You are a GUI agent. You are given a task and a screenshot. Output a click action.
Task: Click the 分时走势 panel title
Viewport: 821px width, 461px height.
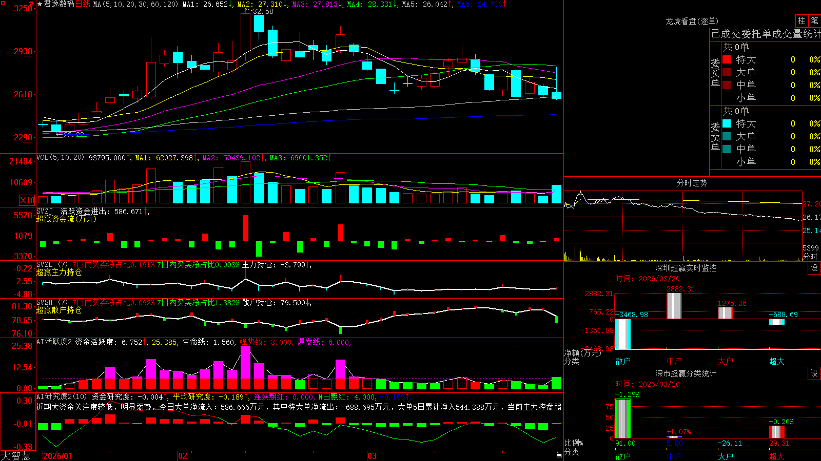coord(692,183)
